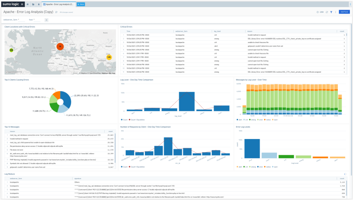
Task: Select 'Invalid method in request' in Top 10 Messages
Action: 60,139
